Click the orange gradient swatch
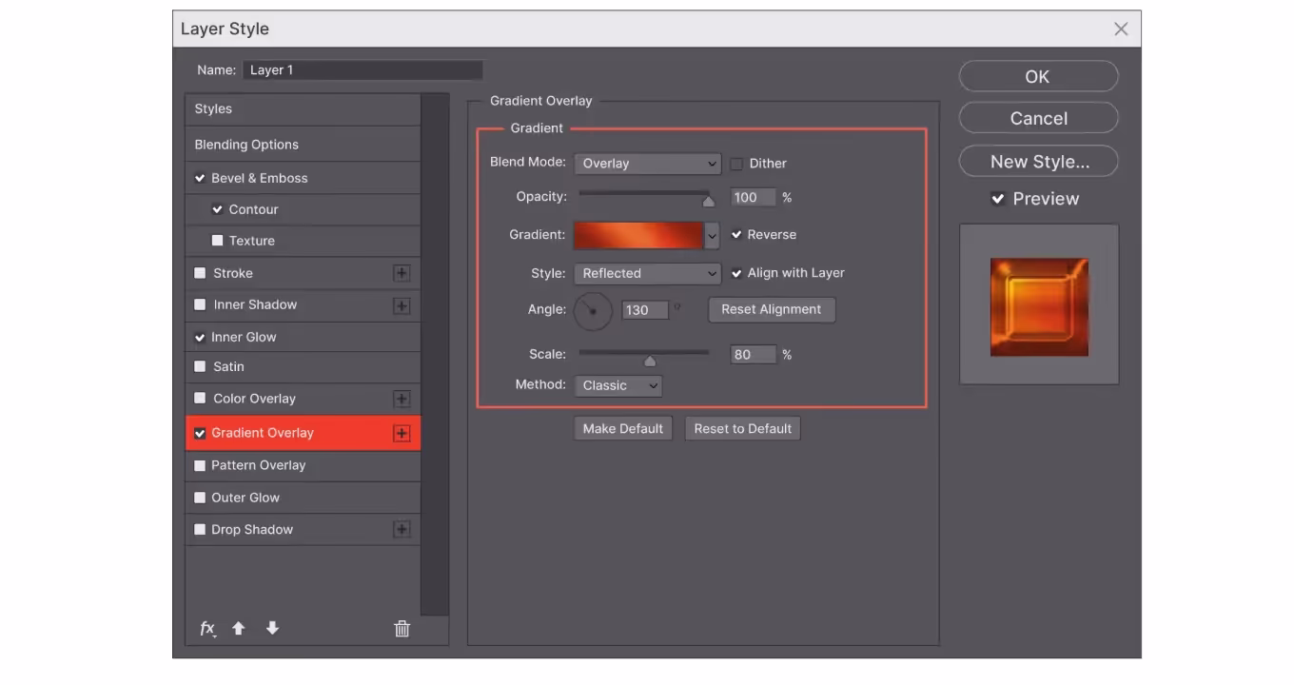 pyautogui.click(x=637, y=235)
